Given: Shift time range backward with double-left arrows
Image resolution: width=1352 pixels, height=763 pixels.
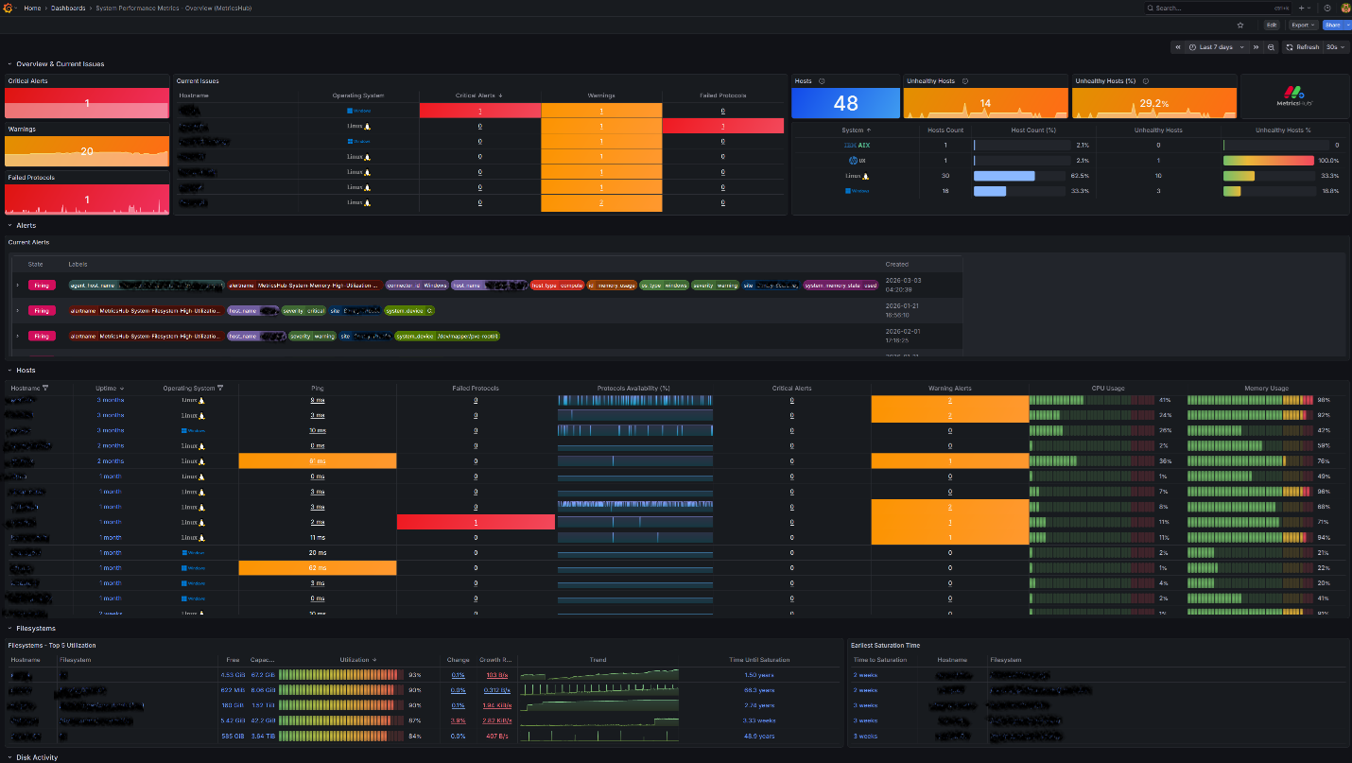Looking at the screenshot, I should tap(1178, 47).
